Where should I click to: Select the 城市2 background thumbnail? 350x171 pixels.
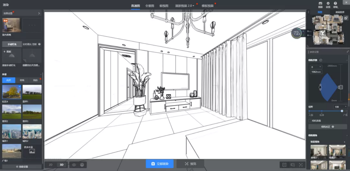[x=32, y=131]
